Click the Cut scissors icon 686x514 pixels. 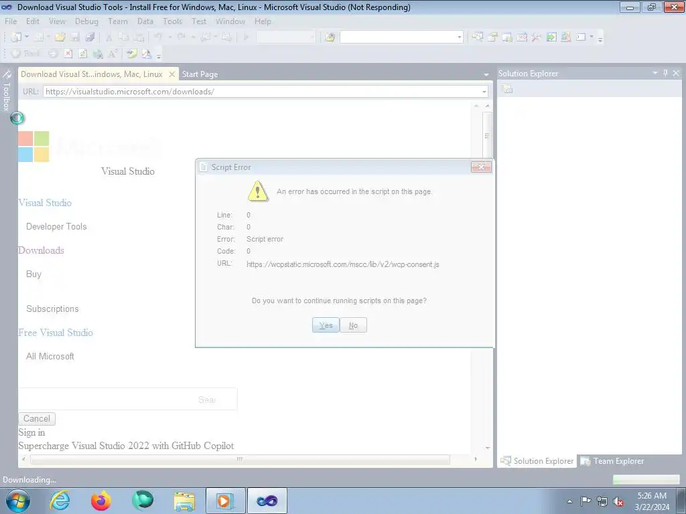point(109,37)
